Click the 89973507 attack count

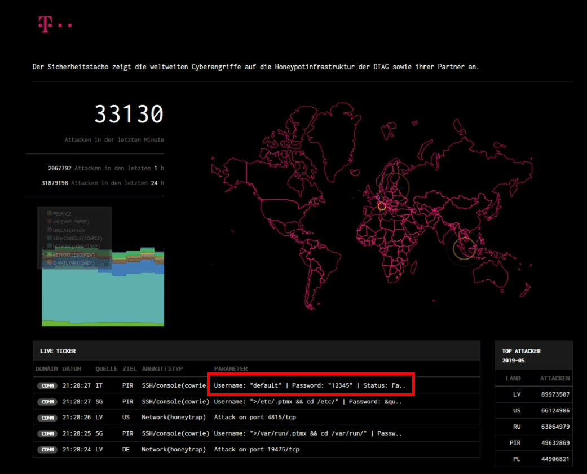pos(555,394)
